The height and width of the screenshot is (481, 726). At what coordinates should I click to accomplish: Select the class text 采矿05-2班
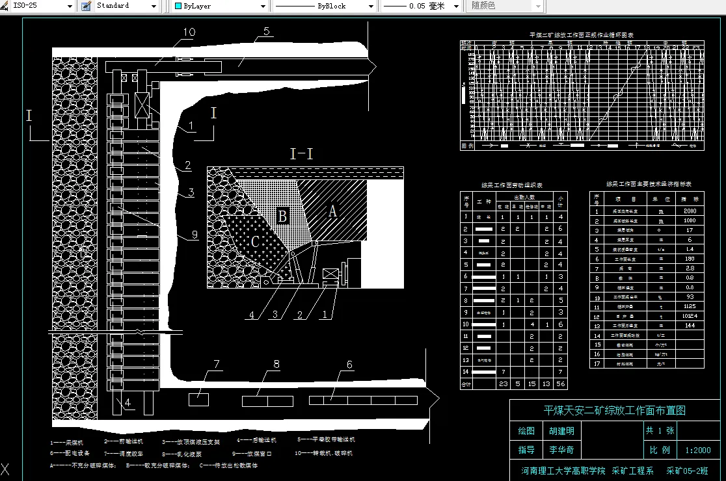coord(687,471)
